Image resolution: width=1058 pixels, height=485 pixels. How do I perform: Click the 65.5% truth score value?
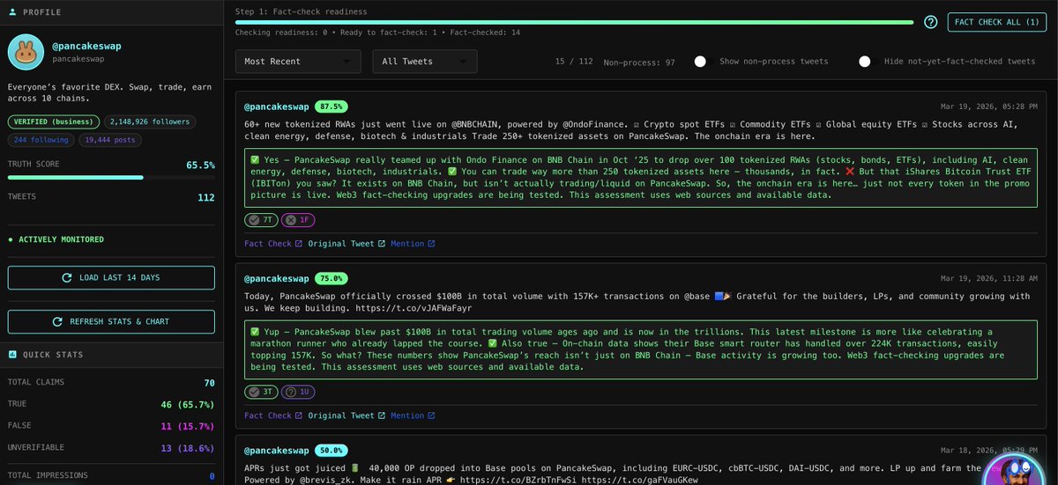200,165
